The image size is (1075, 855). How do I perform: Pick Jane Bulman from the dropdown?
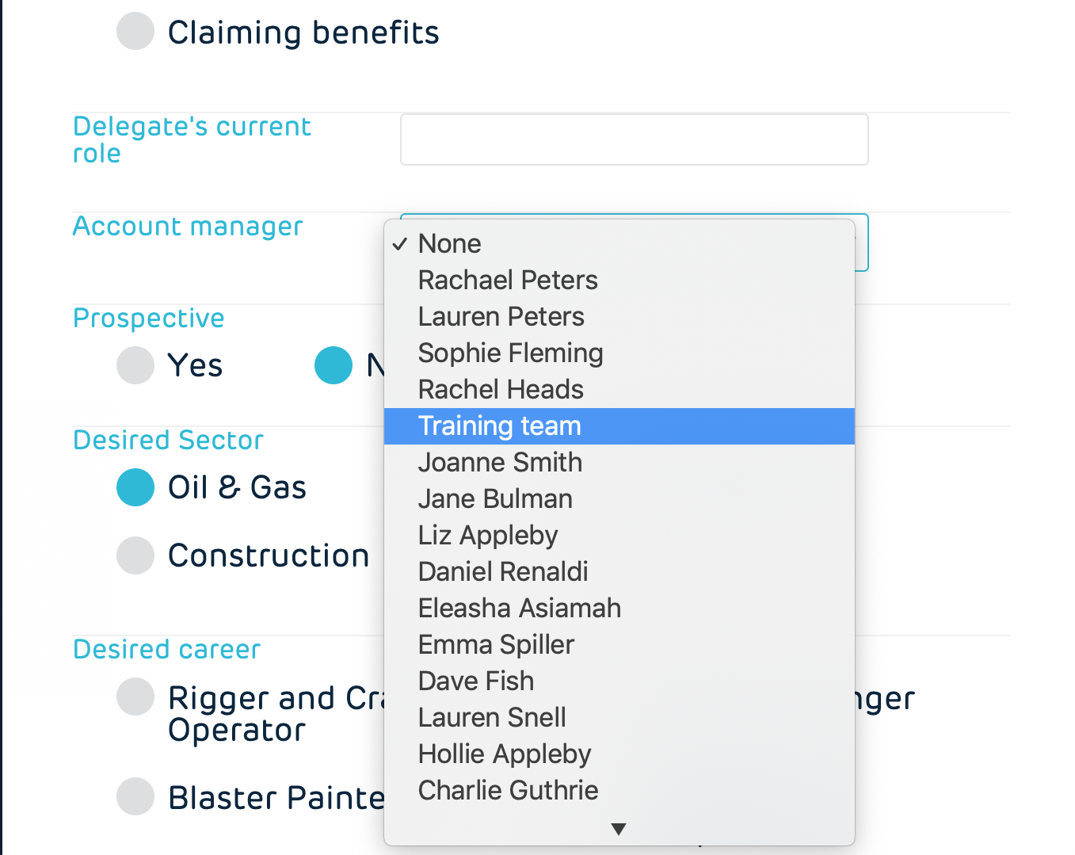(495, 498)
